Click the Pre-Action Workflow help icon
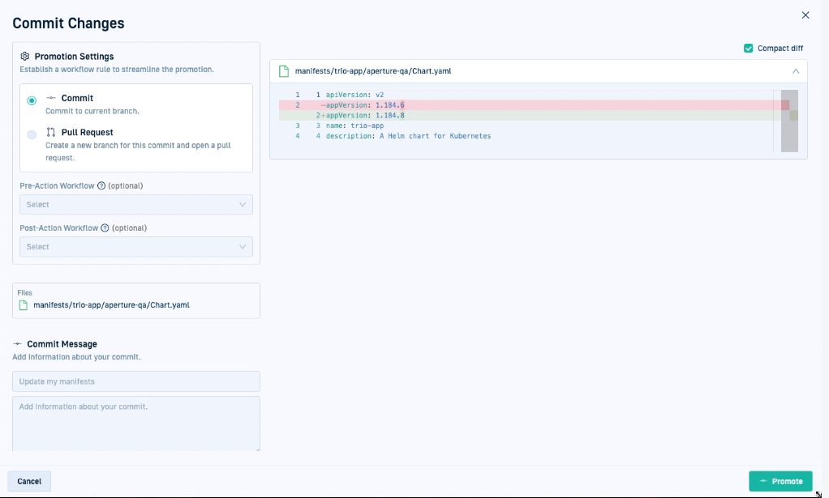This screenshot has height=498, width=829. tap(101, 185)
